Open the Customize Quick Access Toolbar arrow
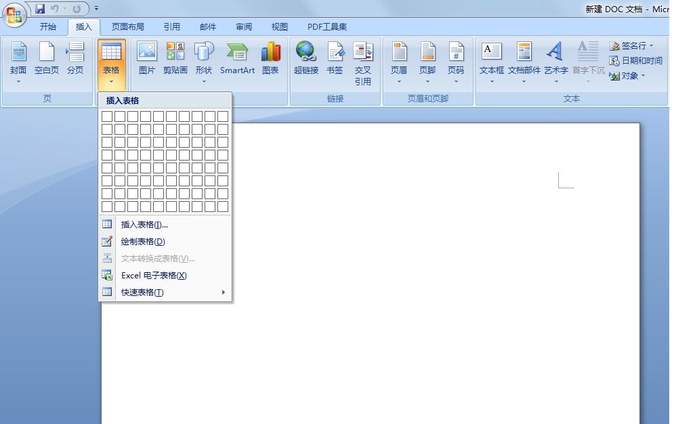Viewport: 674px width, 424px height. coord(96,8)
